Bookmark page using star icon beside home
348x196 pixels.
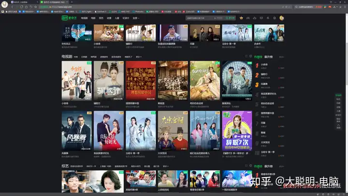(35, 7)
